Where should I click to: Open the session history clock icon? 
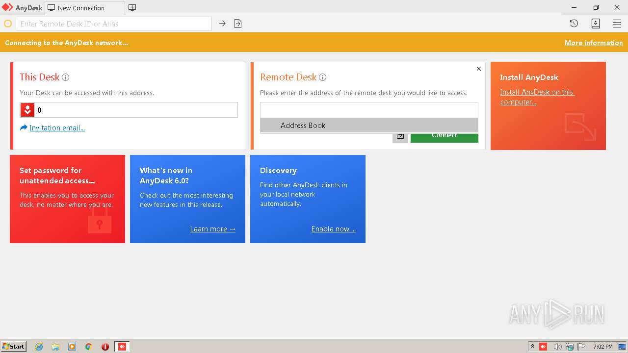point(574,24)
